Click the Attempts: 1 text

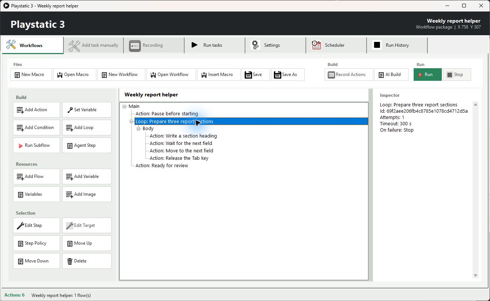coord(392,118)
